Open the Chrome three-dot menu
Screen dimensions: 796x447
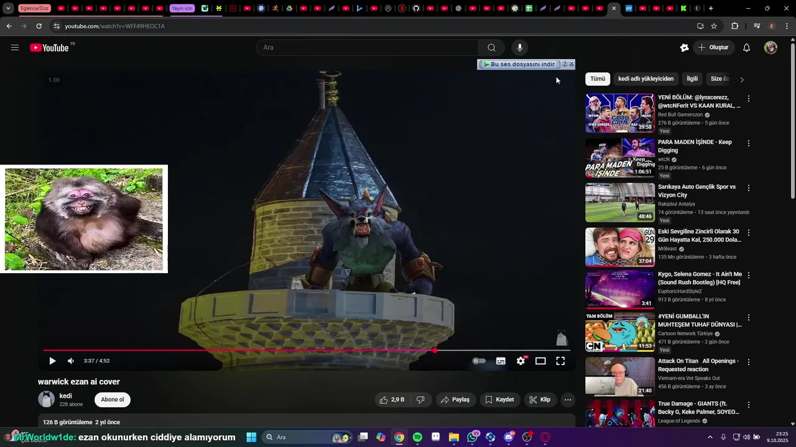coord(787,26)
